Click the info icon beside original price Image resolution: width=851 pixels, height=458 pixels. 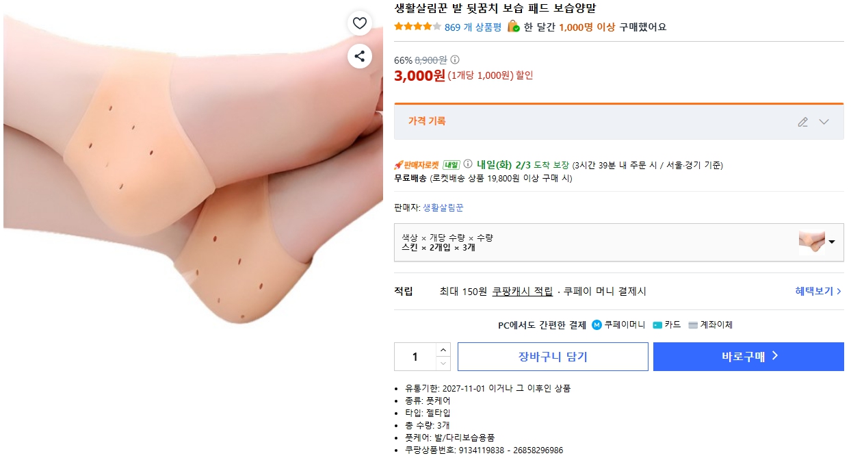455,60
